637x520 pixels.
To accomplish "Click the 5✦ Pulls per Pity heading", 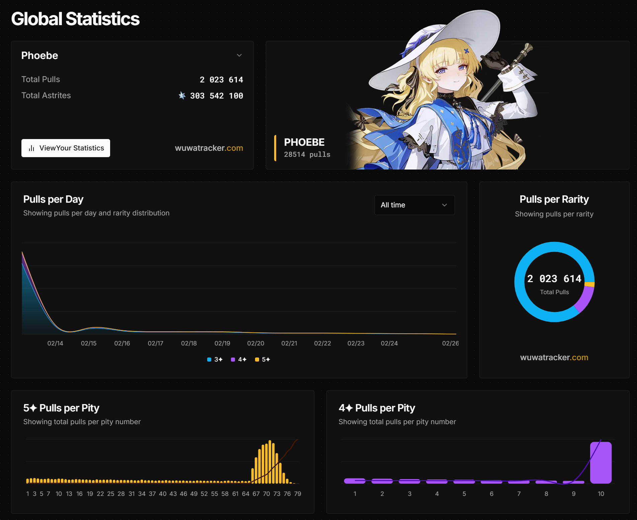I will (x=61, y=408).
